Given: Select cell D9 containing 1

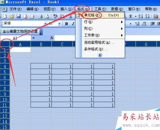Looking at the screenshot, I should point(83,94).
